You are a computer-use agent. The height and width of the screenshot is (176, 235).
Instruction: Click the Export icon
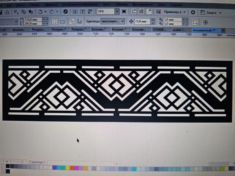tap(83, 11)
